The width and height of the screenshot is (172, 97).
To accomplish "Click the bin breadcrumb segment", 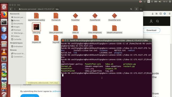I will (x=57, y=9).
